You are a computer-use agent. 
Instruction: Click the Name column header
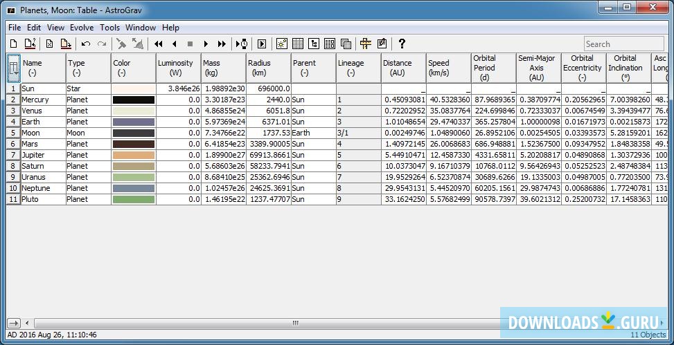point(44,68)
